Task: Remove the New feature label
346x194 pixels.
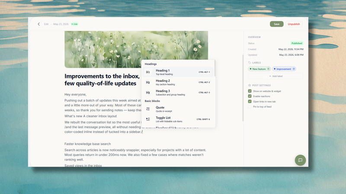Action: coord(268,69)
